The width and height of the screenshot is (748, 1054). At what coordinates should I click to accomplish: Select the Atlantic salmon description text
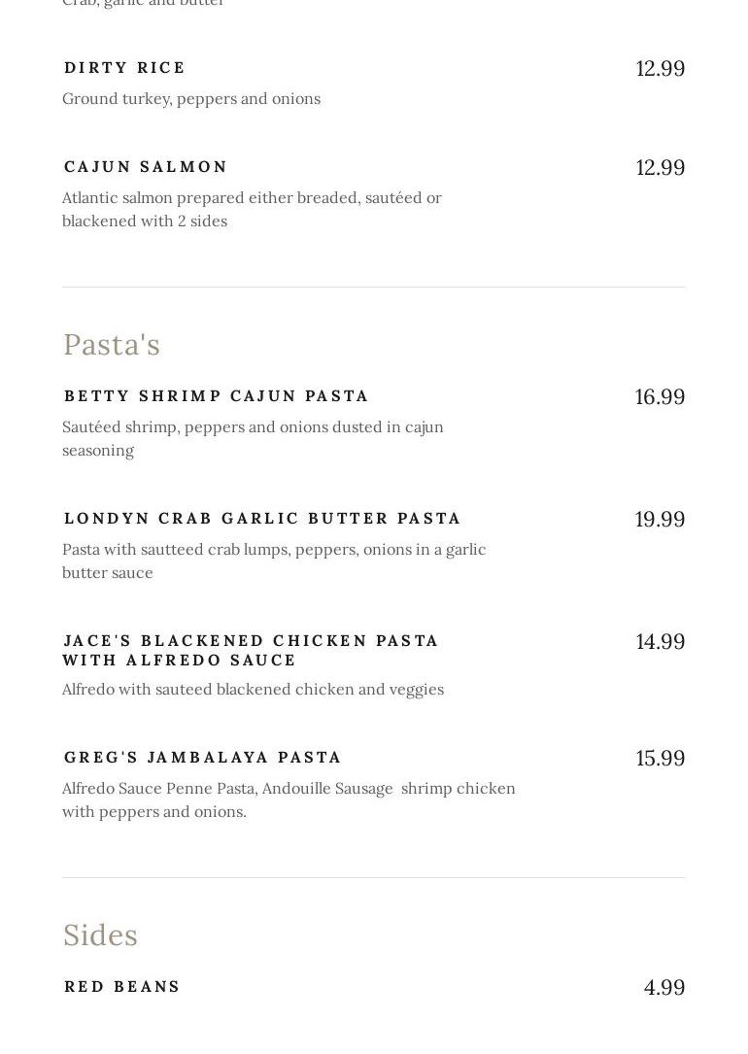click(252, 209)
